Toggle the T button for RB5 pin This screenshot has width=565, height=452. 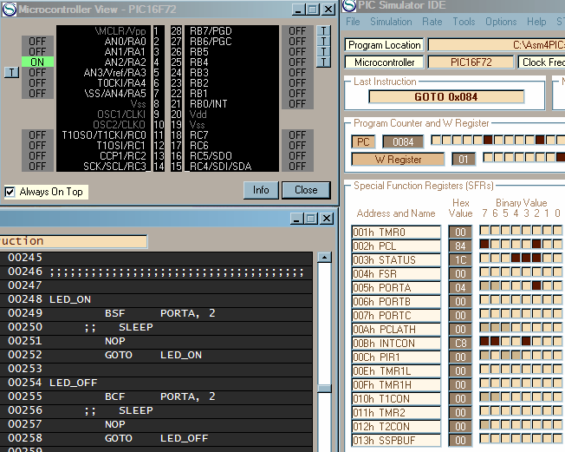tap(323, 52)
